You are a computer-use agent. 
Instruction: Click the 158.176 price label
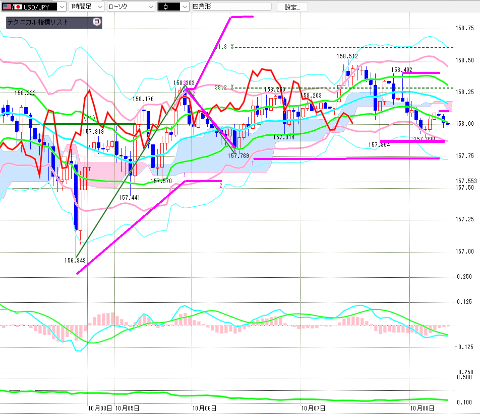coord(143,99)
